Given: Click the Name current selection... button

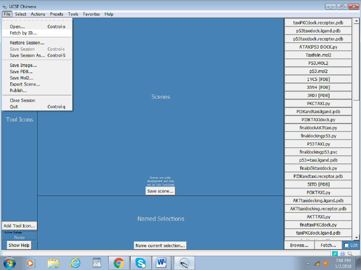Looking at the screenshot, I should click(160, 245).
